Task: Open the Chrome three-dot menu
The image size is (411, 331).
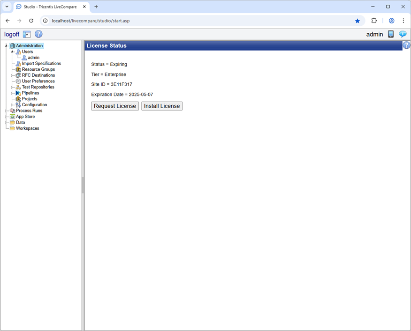Action: [x=403, y=21]
